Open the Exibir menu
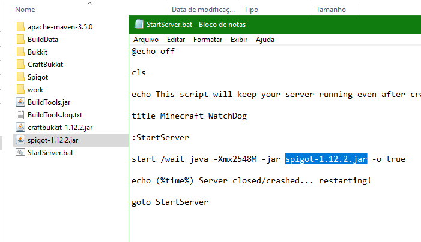The height and width of the screenshot is (242, 421). coord(239,40)
